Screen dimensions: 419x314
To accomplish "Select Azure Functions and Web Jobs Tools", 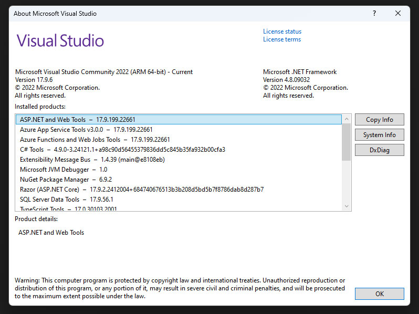I will point(179,140).
